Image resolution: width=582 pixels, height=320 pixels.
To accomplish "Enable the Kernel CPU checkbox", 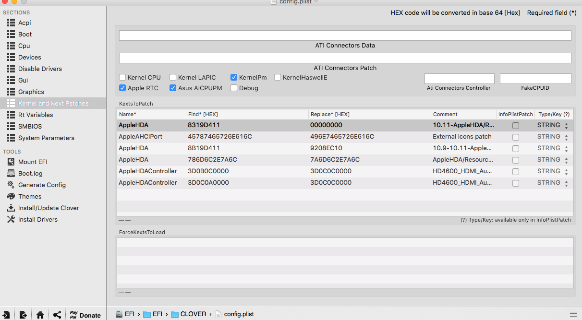I will tap(123, 77).
